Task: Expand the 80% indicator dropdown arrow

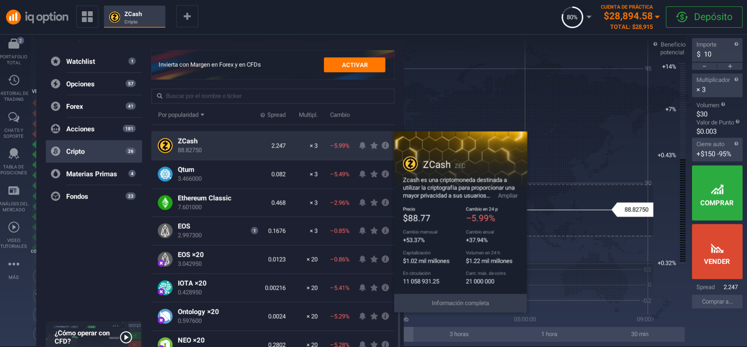Action: [589, 17]
